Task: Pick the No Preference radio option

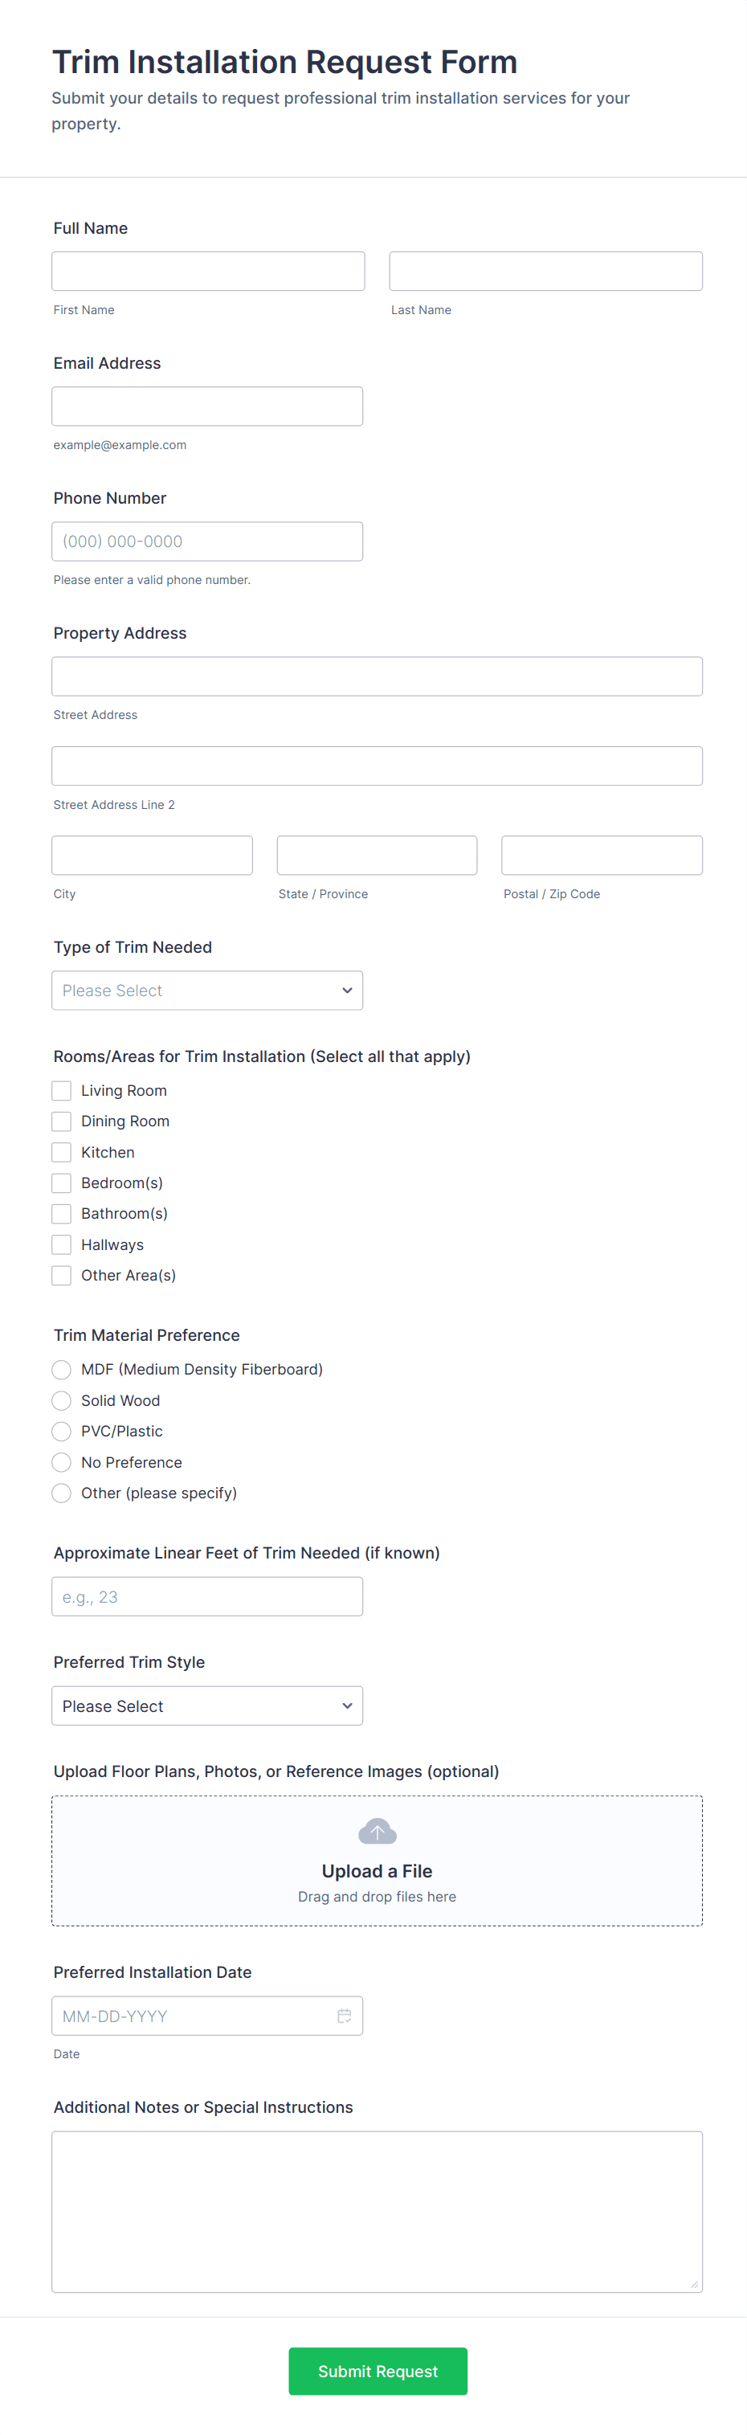Action: [x=62, y=1461]
